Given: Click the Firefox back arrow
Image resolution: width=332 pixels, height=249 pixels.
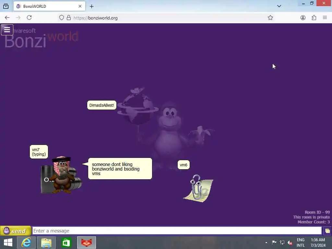Looking at the screenshot, I should point(7,18).
